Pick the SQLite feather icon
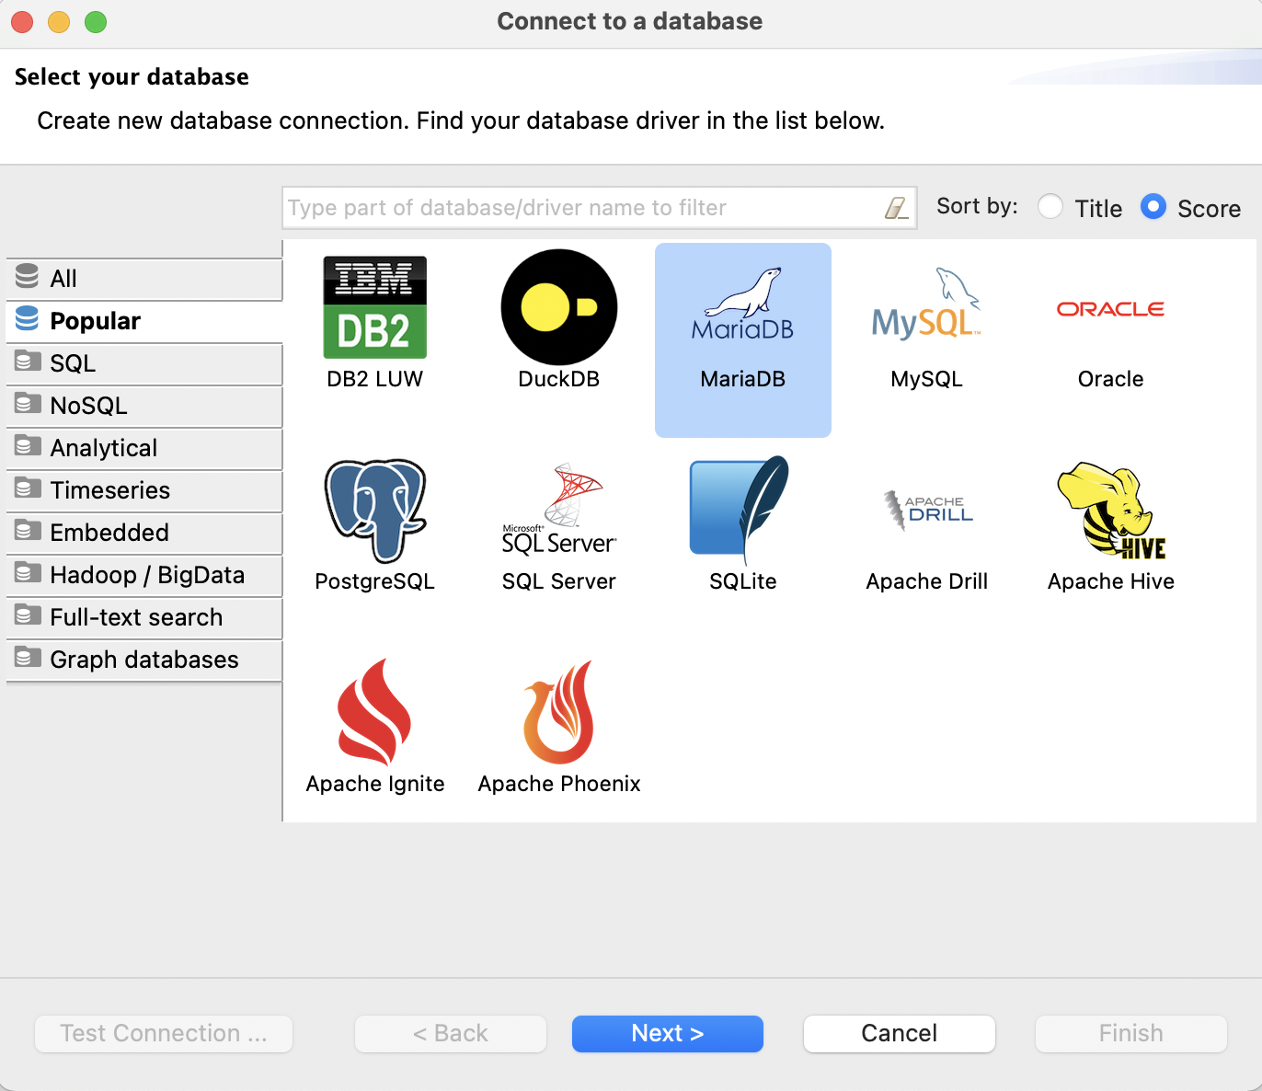 [740, 510]
